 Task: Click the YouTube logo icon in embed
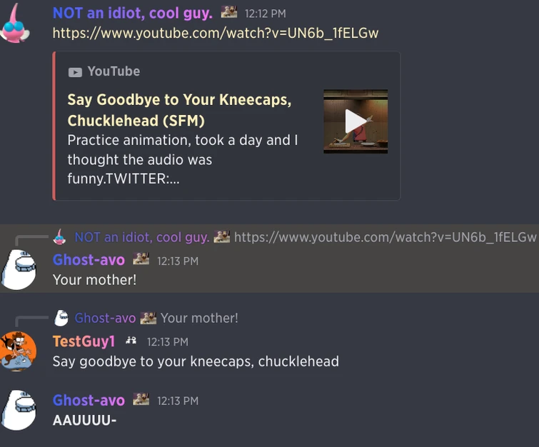pos(75,72)
